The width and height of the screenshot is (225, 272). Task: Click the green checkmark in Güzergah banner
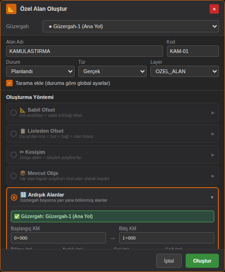pyautogui.click(x=17, y=216)
